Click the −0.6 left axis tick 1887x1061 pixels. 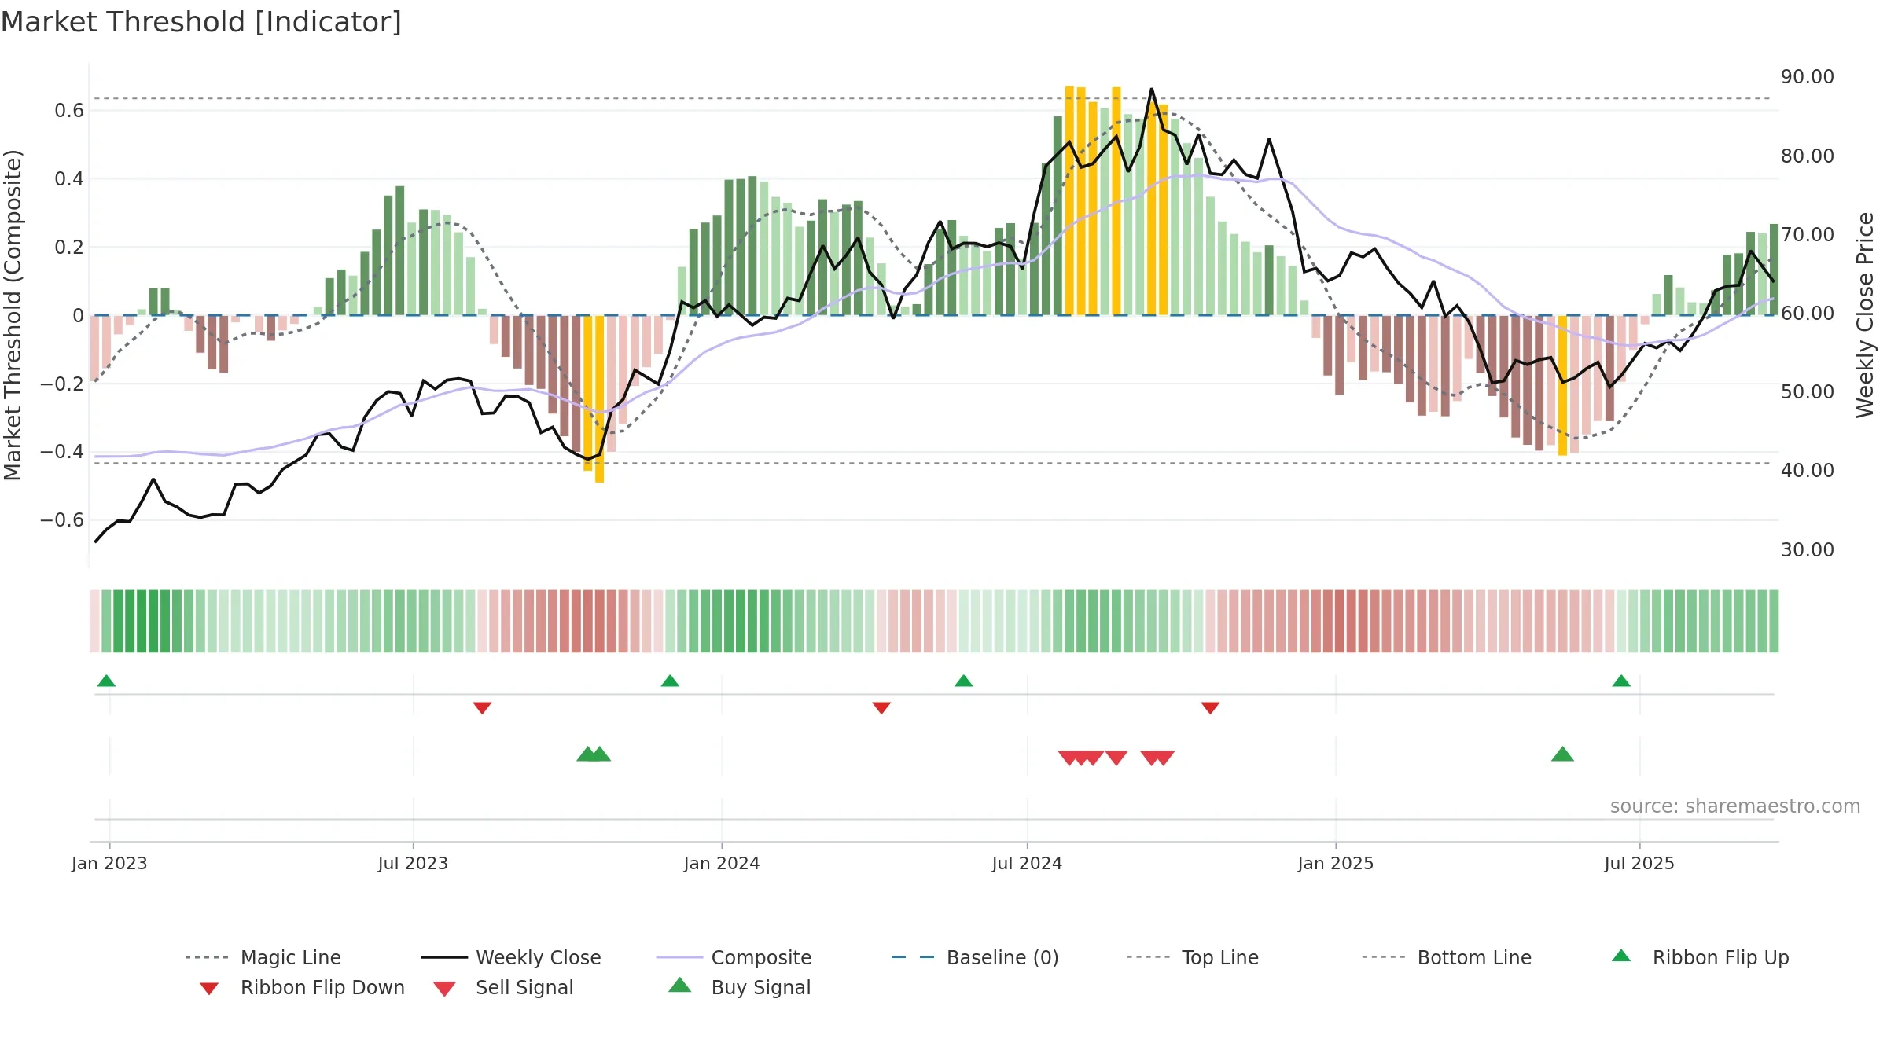point(62,519)
